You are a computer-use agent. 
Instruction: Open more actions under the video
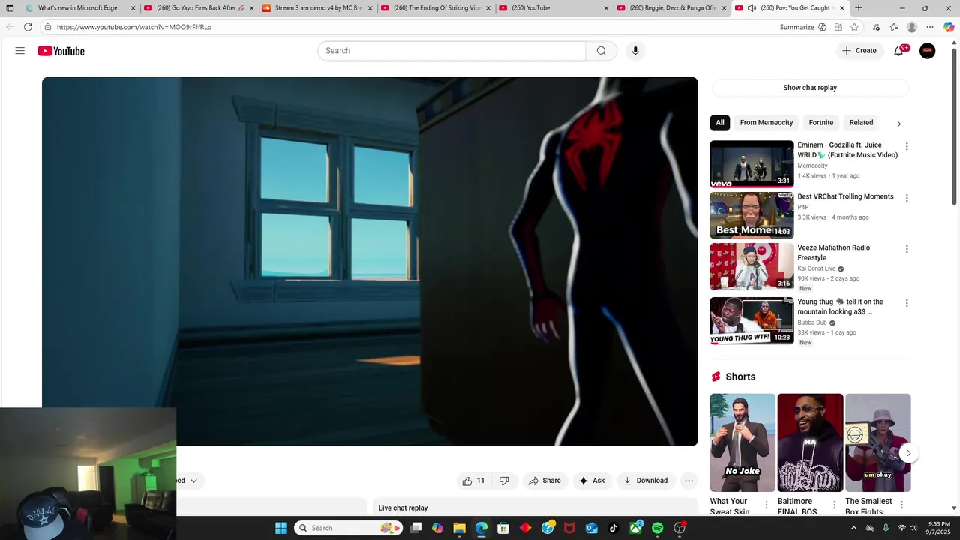coord(688,481)
